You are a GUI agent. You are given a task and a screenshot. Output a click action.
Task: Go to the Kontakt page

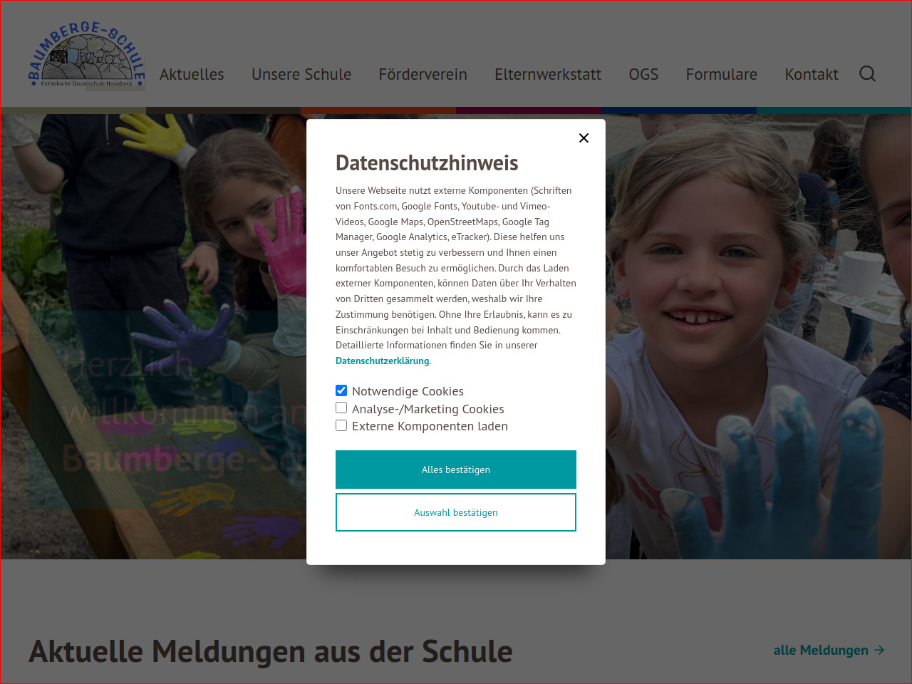[812, 74]
